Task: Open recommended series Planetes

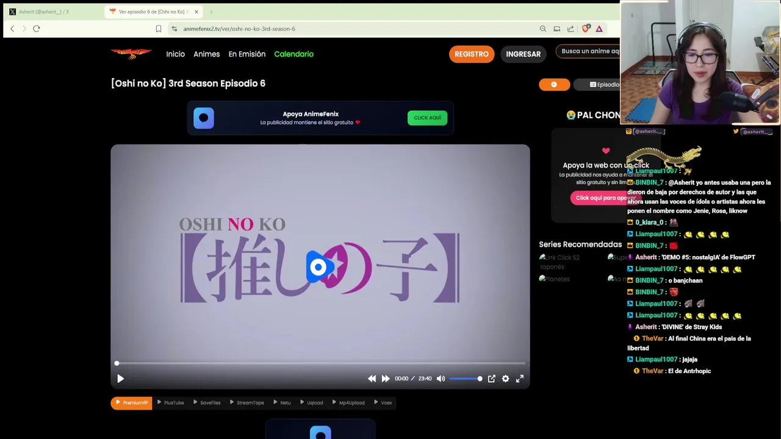Action: 555,279
